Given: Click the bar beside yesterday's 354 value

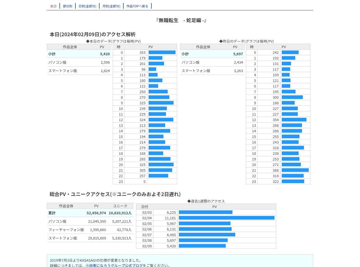Looking at the screenshot, I should 294,120.
